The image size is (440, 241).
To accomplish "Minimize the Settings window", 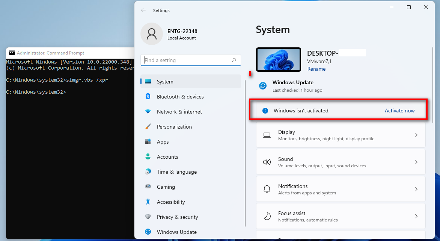I will point(392,7).
